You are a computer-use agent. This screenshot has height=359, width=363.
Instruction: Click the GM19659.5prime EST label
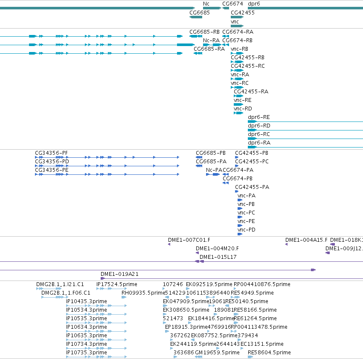(x=218, y=353)
